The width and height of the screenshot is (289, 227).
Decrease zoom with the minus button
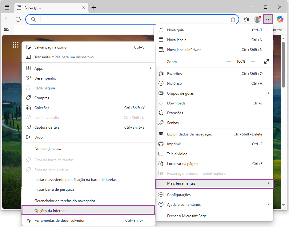coord(229,61)
